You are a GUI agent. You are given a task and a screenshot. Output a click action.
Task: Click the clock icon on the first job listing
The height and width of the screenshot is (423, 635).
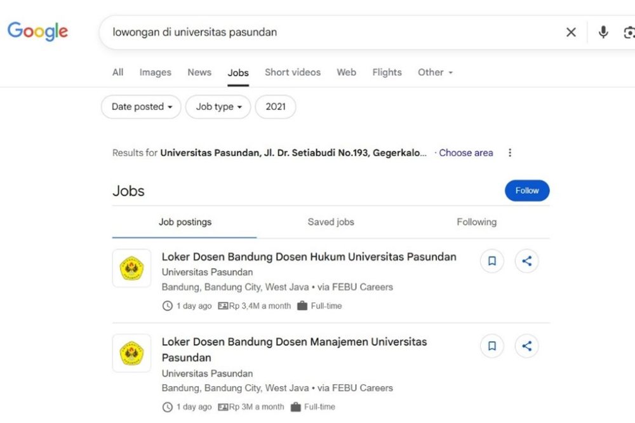pos(167,305)
